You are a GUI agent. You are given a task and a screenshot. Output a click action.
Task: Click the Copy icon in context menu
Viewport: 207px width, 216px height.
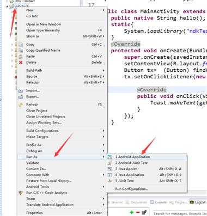(x=21, y=45)
